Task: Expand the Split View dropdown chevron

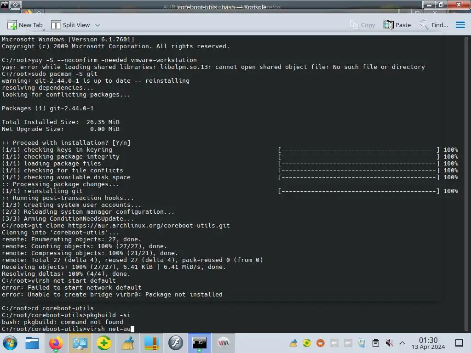Action: coord(98,25)
